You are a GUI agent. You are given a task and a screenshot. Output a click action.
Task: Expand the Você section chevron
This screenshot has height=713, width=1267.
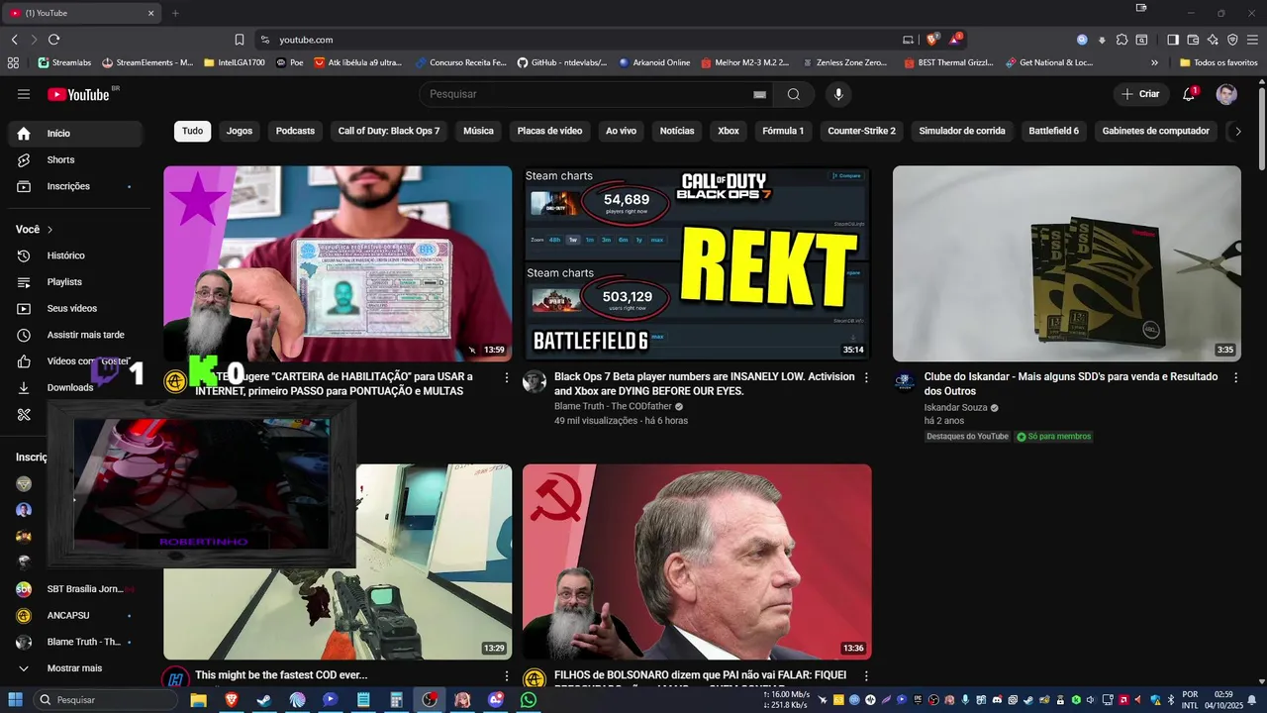[x=50, y=230]
